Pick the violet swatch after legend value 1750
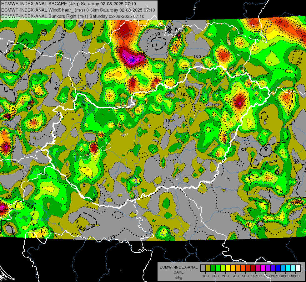The height and width of the screenshot is (282, 306). tap(268, 268)
